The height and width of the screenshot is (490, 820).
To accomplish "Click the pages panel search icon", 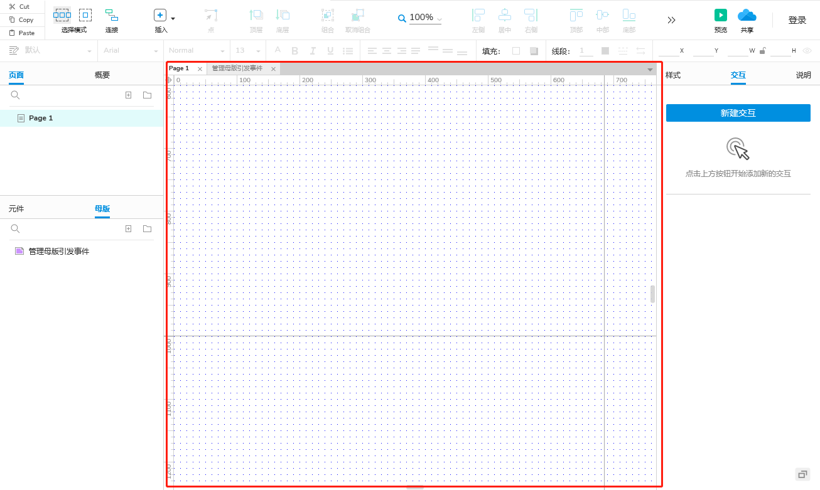I will point(16,95).
